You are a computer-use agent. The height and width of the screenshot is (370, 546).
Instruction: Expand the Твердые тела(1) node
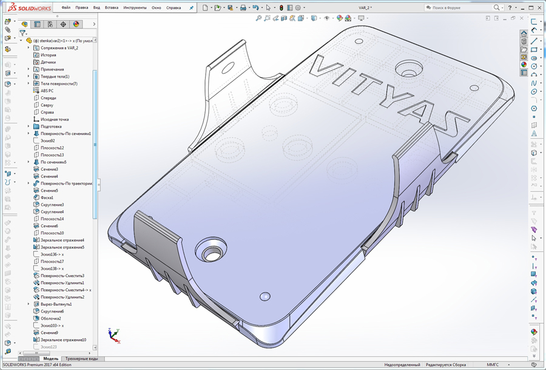tap(29, 76)
